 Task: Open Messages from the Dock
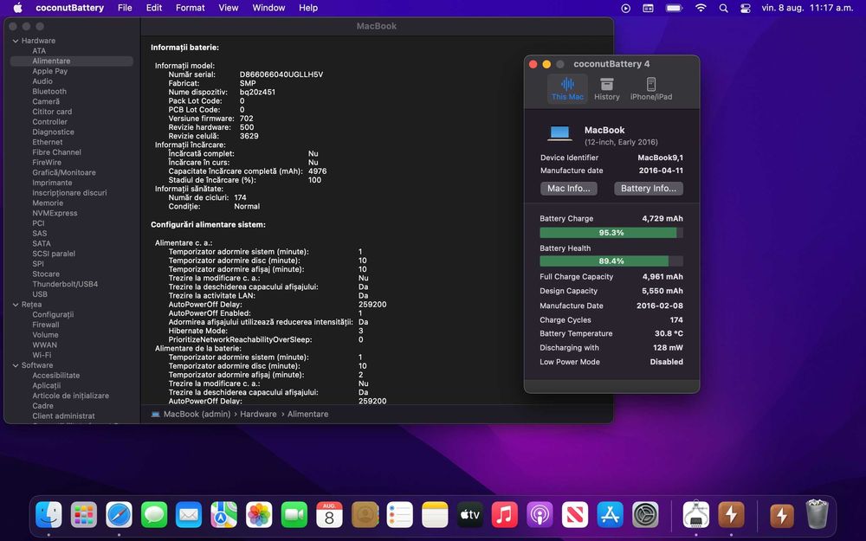click(x=154, y=515)
